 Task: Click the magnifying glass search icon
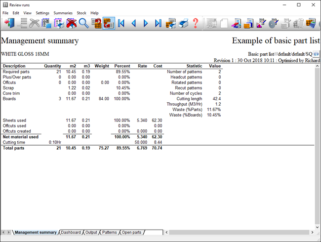pyautogui.click(x=83, y=23)
